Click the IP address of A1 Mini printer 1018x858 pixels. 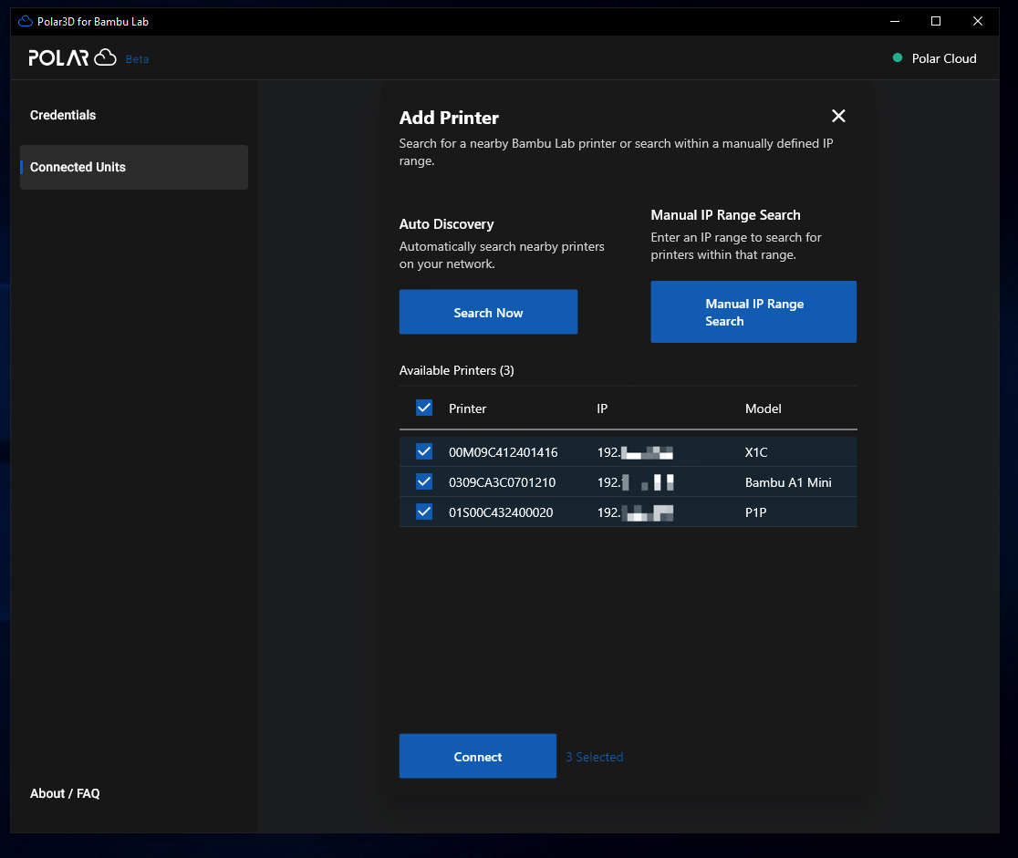pos(635,482)
